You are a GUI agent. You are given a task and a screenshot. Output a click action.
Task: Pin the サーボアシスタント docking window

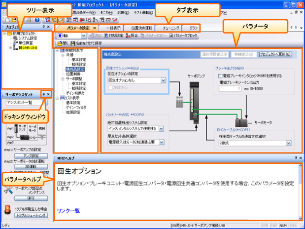click(43, 94)
